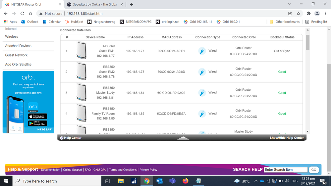Open the Chrome tab search dropdown
Image resolution: width=331 pixels, height=186 pixels.
click(x=289, y=4)
